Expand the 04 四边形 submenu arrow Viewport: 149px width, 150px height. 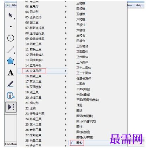66,12
